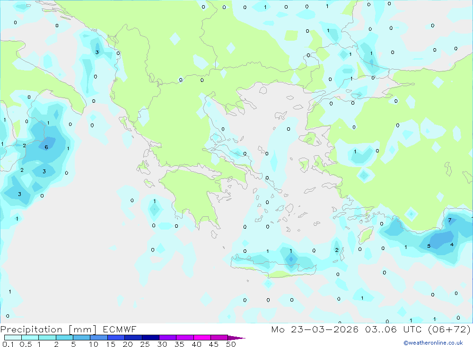Viewport: 473px width, 347px height.
Task: Click the precipitation value "5" on the map
Action: [429, 246]
